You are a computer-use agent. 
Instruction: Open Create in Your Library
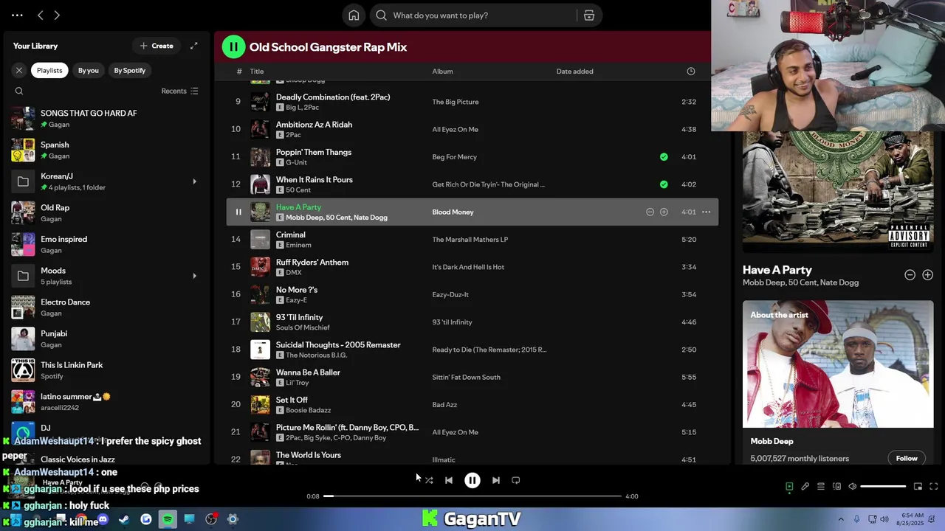[157, 46]
